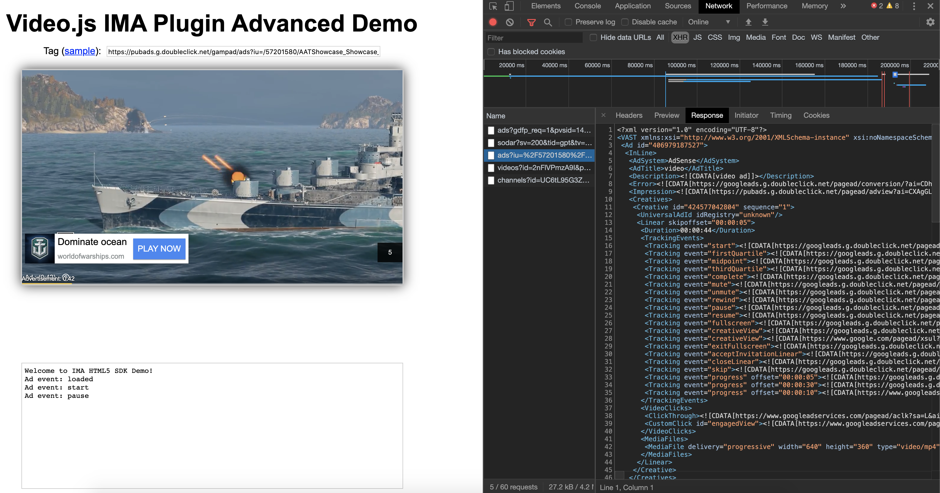The height and width of the screenshot is (493, 940).
Task: Click the PLAY NOW ad button
Action: [159, 249]
